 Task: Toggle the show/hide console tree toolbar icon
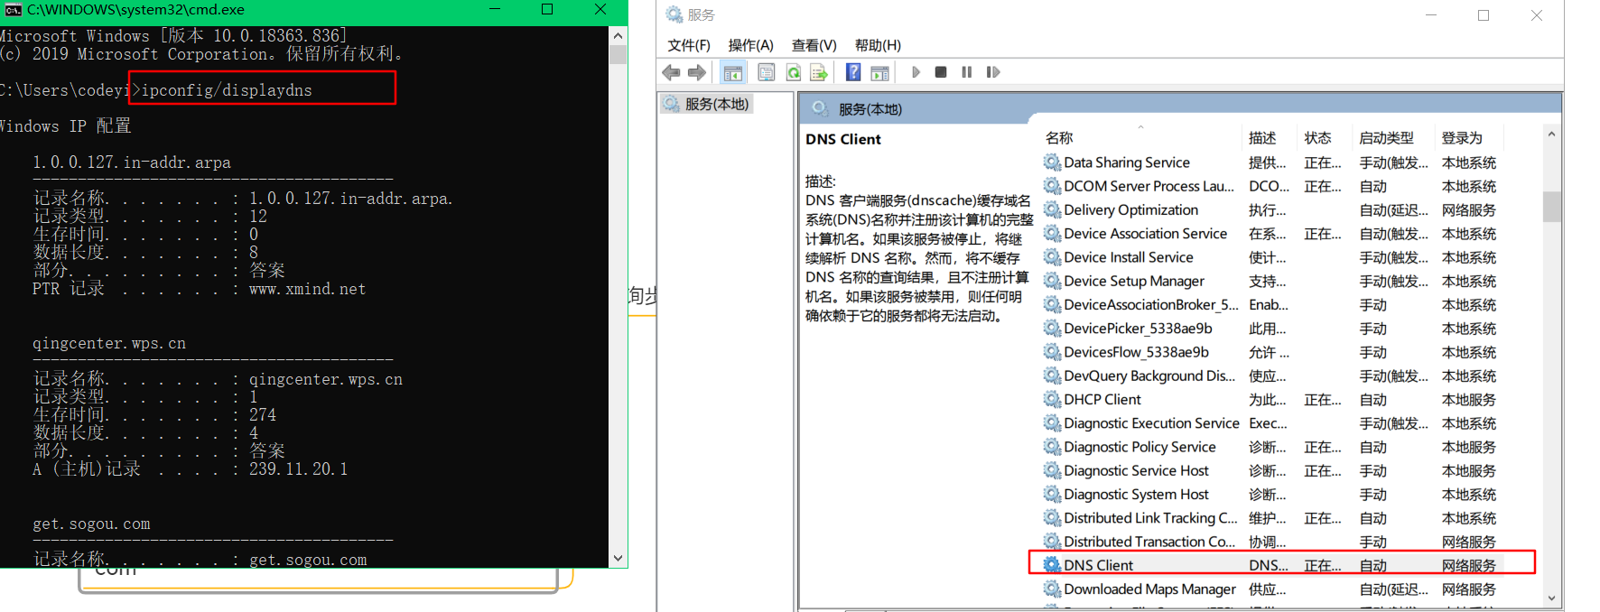pyautogui.click(x=733, y=72)
